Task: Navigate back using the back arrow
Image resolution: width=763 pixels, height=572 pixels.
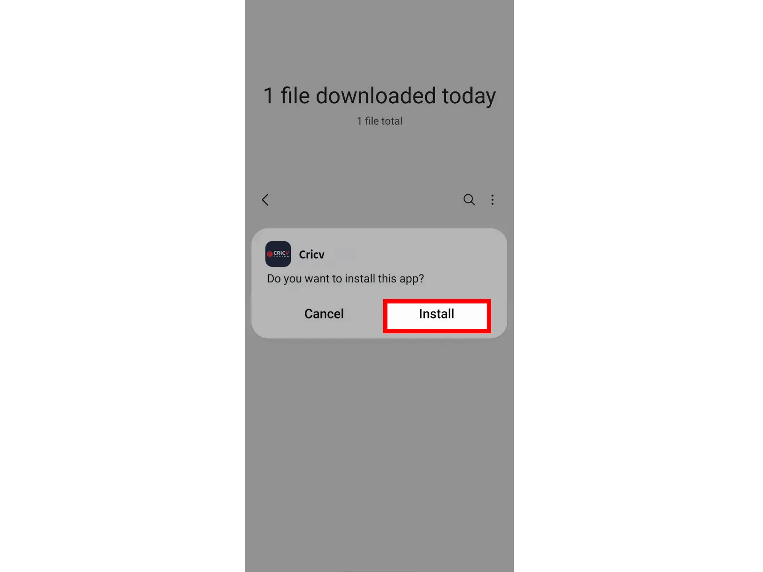Action: click(265, 199)
